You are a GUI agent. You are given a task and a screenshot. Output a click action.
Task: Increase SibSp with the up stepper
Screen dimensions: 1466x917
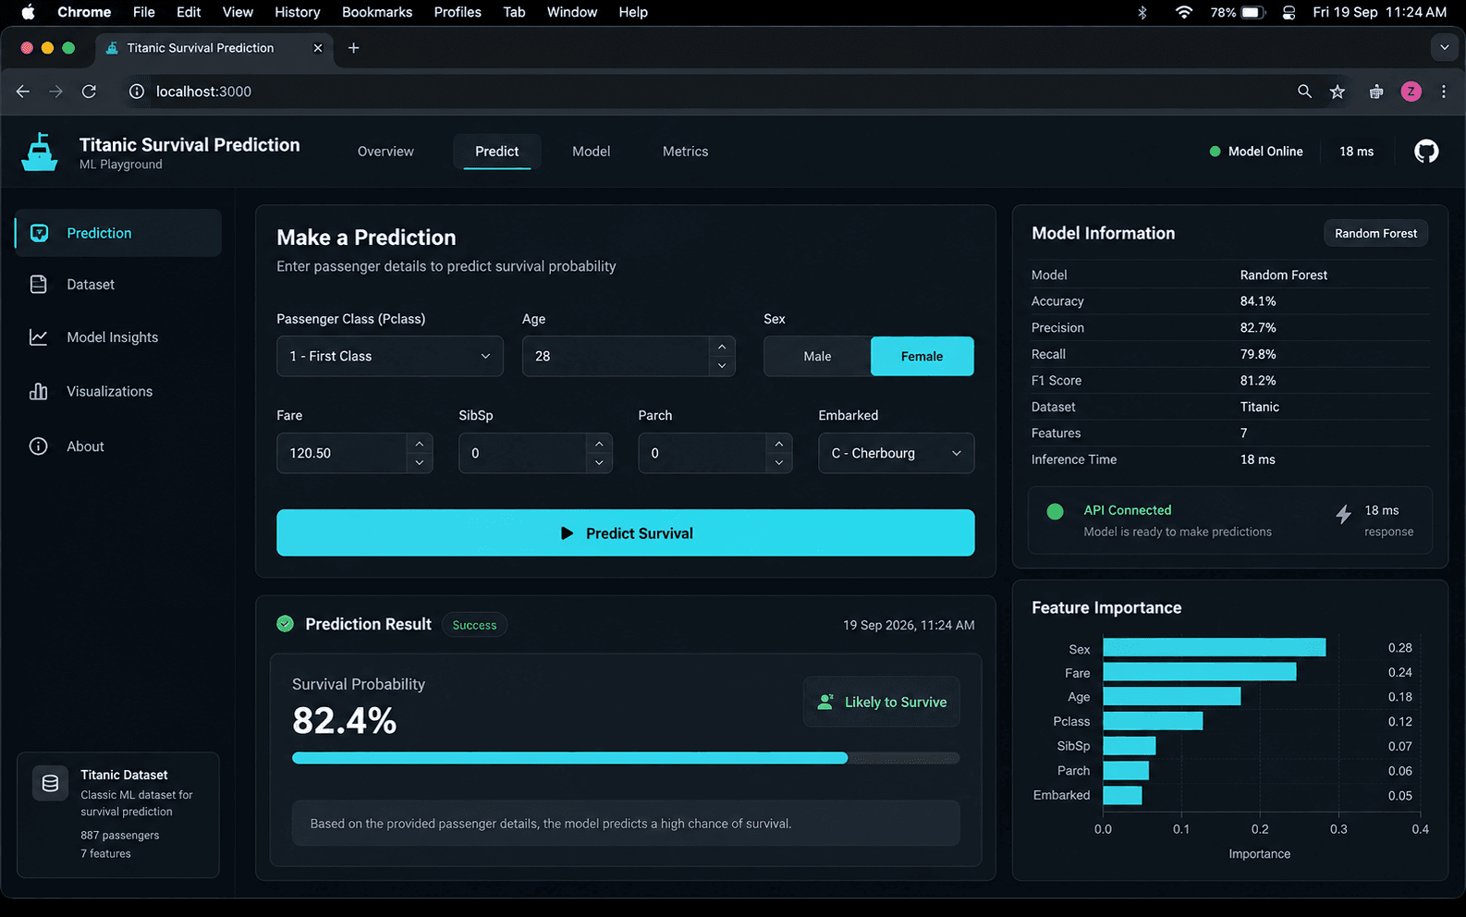(599, 444)
